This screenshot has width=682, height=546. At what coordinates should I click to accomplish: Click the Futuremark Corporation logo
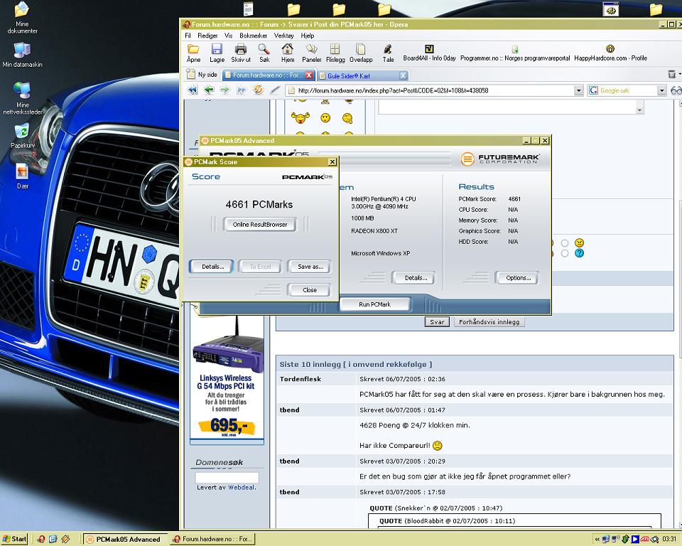499,159
